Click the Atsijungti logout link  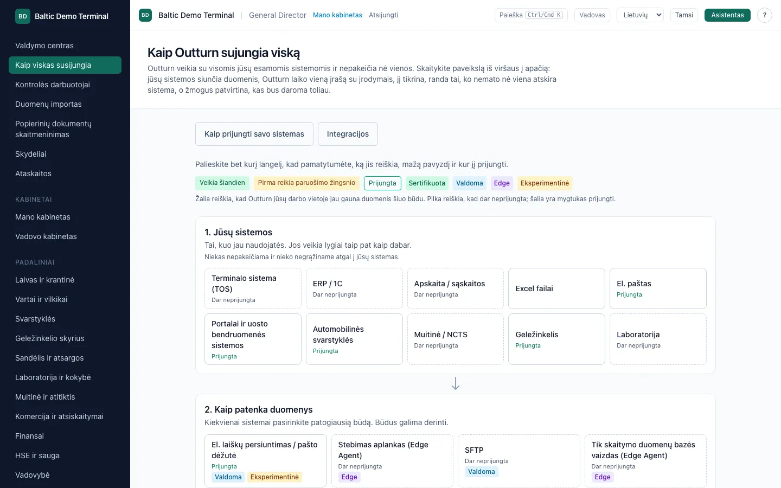[x=383, y=15]
